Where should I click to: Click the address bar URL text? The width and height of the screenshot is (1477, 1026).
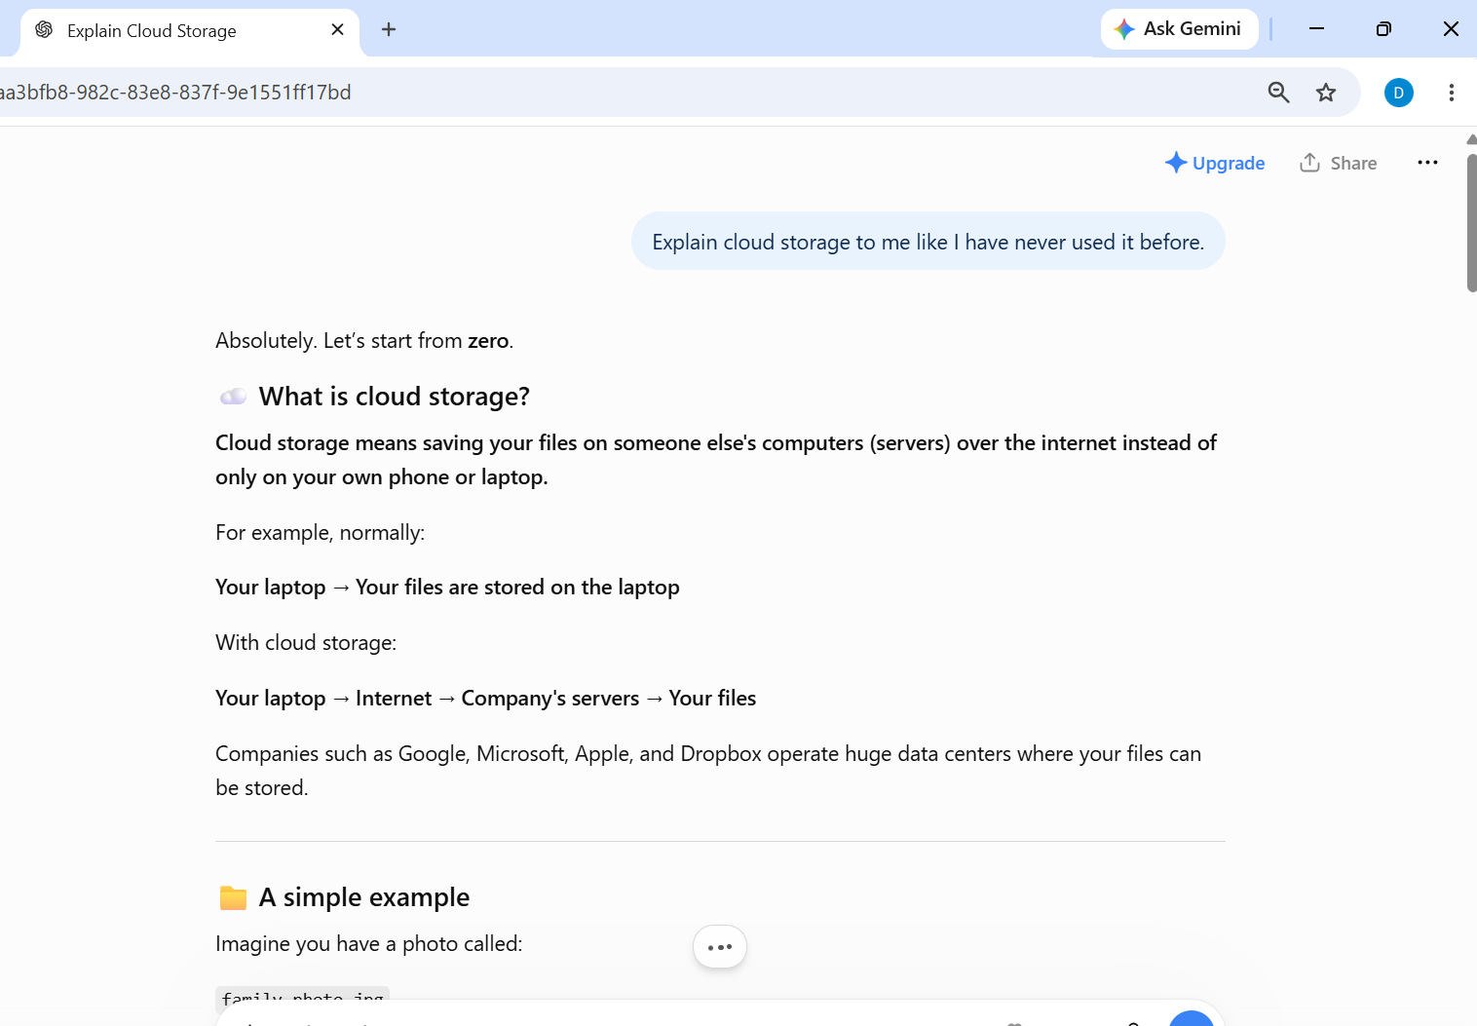coord(175,93)
